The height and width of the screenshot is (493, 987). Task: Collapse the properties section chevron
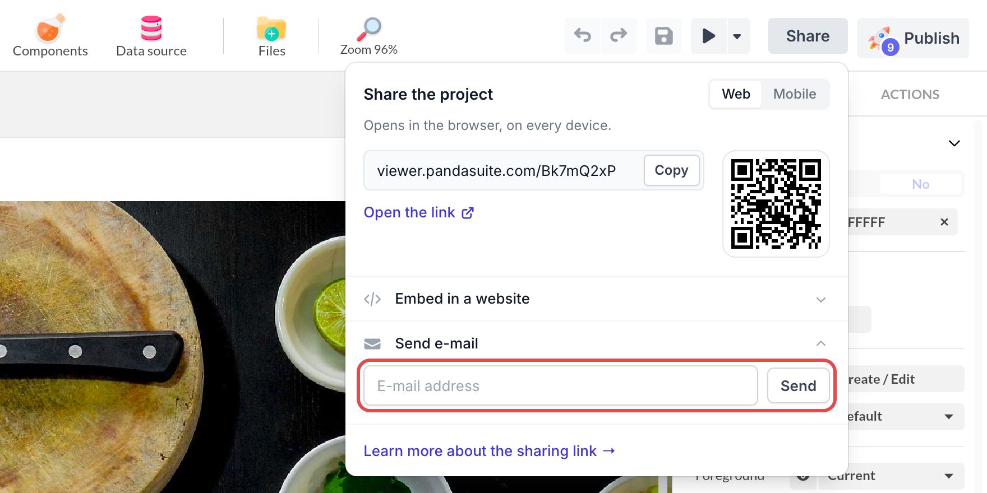point(954,143)
